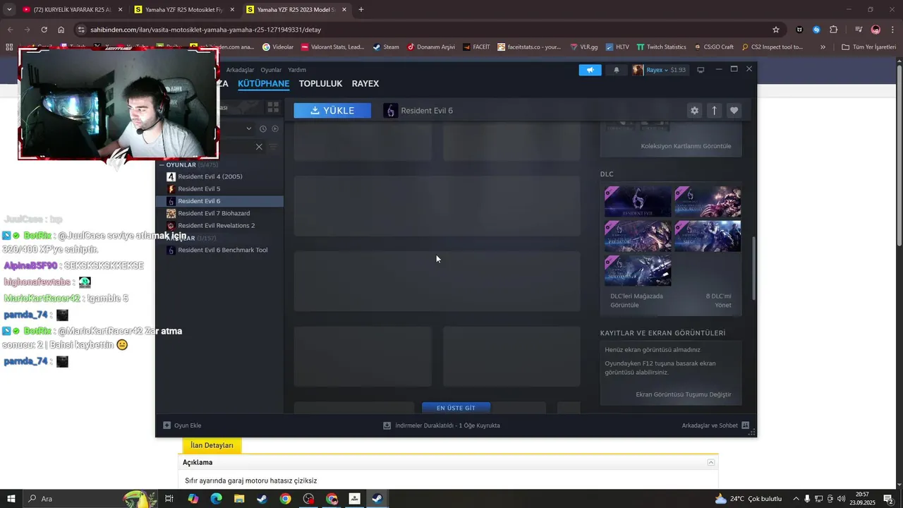
Task: Open game settings gear icon
Action: (x=694, y=111)
